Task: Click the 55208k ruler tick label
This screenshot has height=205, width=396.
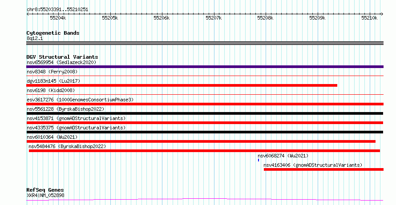Action: [x=265, y=18]
